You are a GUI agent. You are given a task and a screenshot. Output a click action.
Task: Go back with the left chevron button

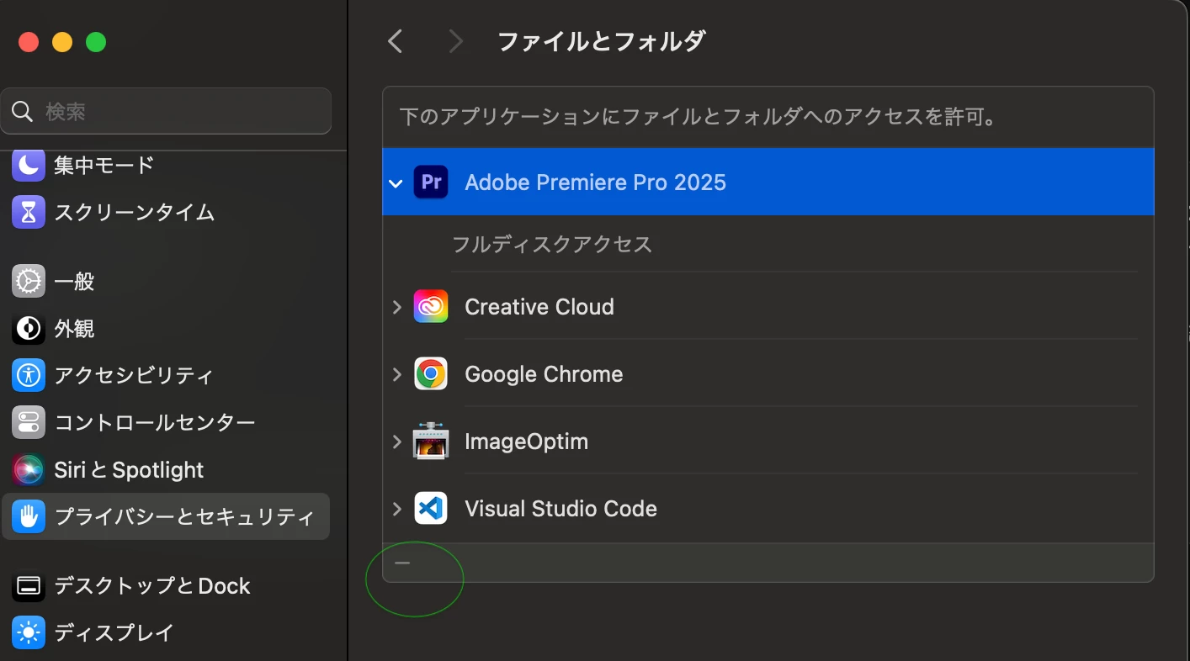point(395,41)
